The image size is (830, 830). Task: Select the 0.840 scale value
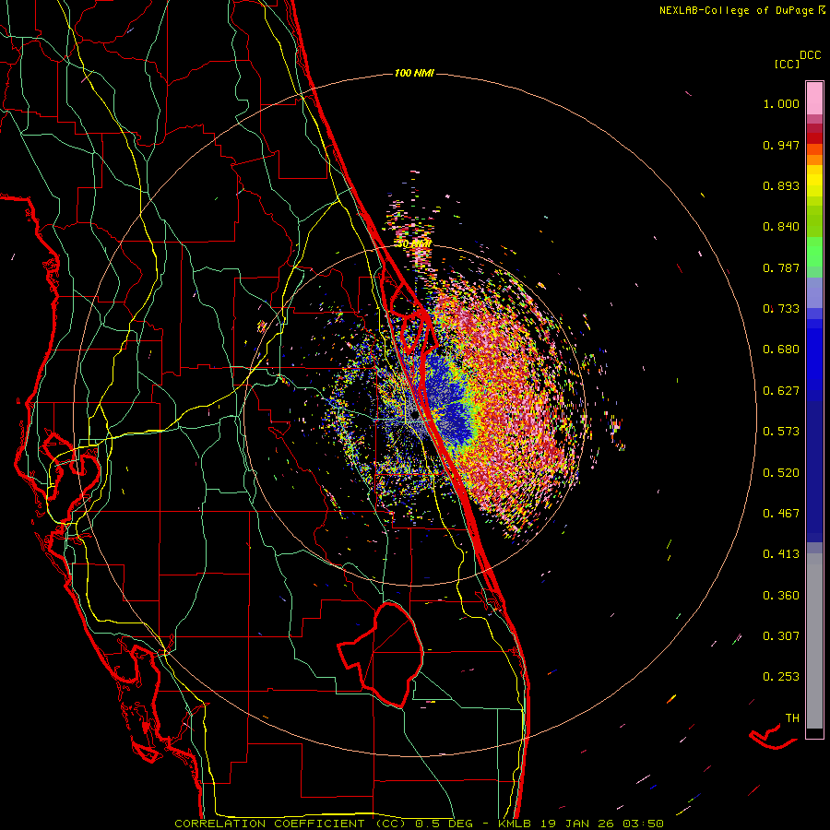781,227
